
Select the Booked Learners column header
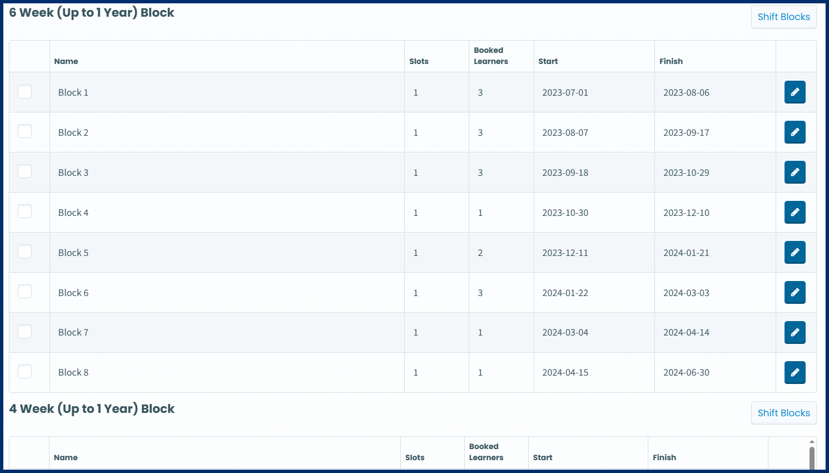(491, 56)
